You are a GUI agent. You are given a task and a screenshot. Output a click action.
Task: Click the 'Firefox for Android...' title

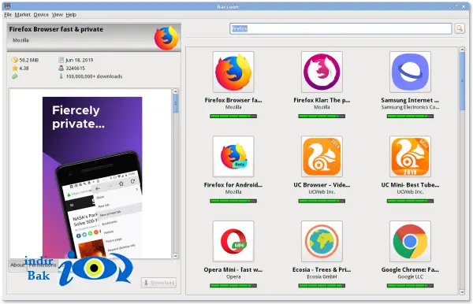click(x=233, y=185)
